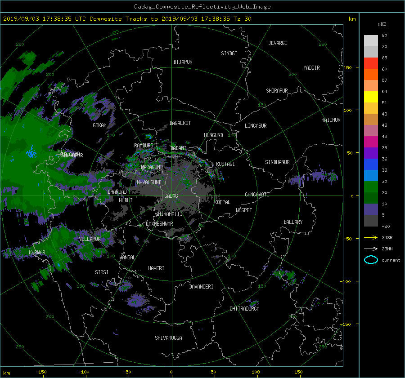
Task: Pick the magenta legend swatch at 42 dBZ
Action: click(371, 142)
